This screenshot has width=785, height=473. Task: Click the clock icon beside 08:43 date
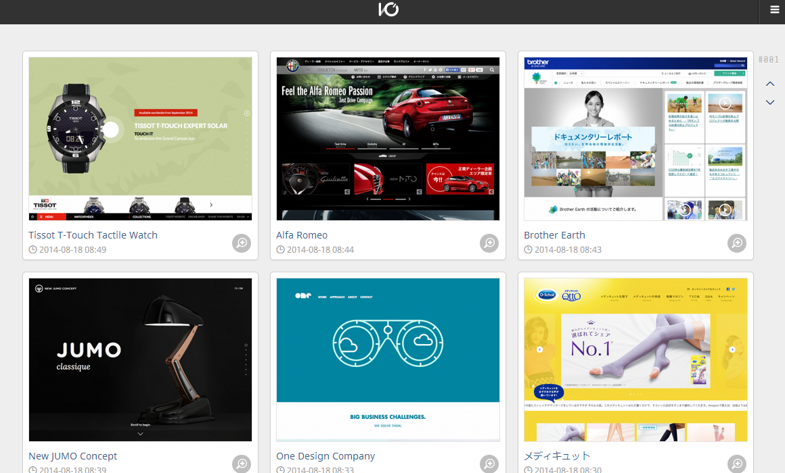coord(528,249)
